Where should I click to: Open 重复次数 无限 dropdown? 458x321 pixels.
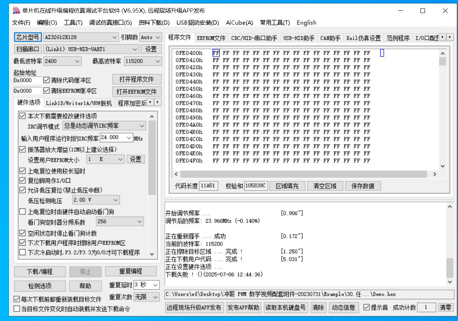(146, 297)
